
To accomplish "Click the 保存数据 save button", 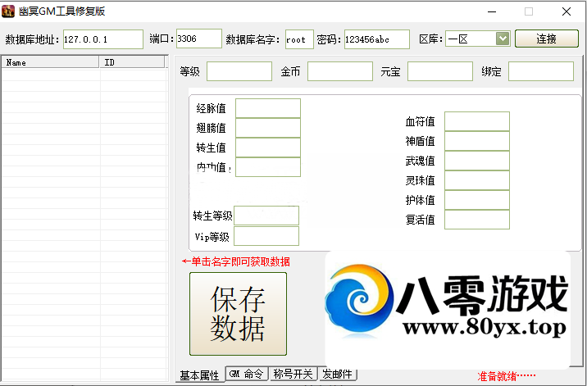I will coord(238,314).
